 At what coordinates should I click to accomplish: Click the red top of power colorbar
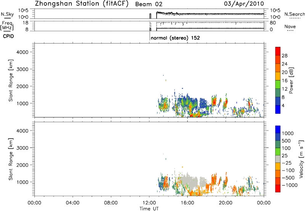point(278,51)
